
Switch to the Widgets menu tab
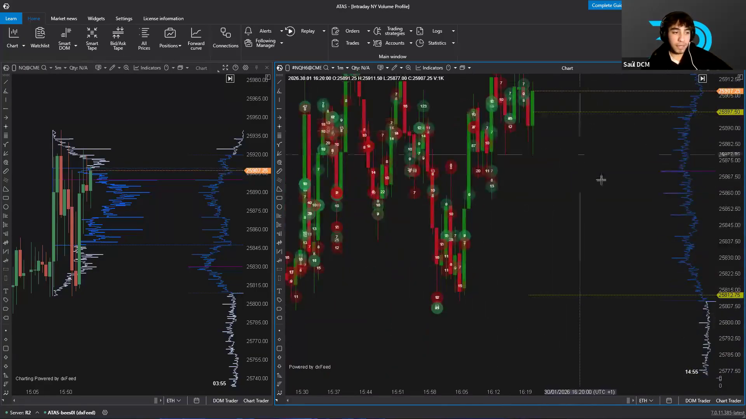pyautogui.click(x=96, y=19)
